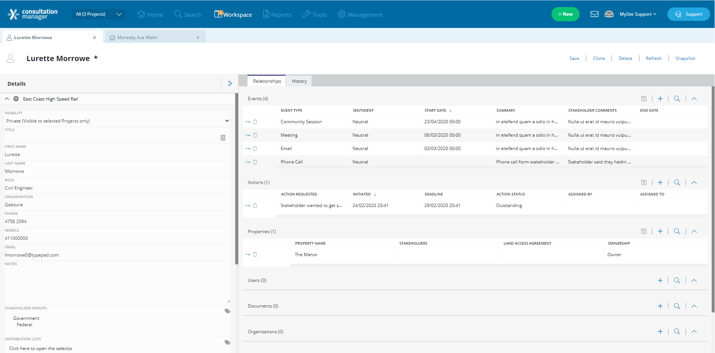Add an organisation with plus icon
This screenshot has height=353, width=715.
(660, 331)
